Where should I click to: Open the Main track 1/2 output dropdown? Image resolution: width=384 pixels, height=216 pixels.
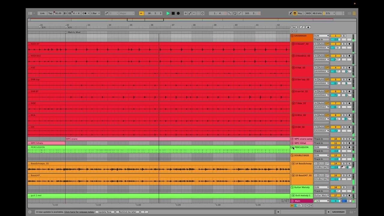[321, 201]
